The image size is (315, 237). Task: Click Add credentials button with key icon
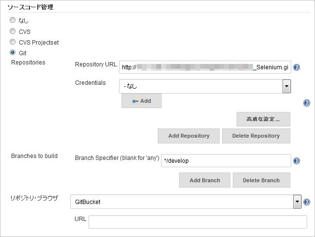click(141, 101)
